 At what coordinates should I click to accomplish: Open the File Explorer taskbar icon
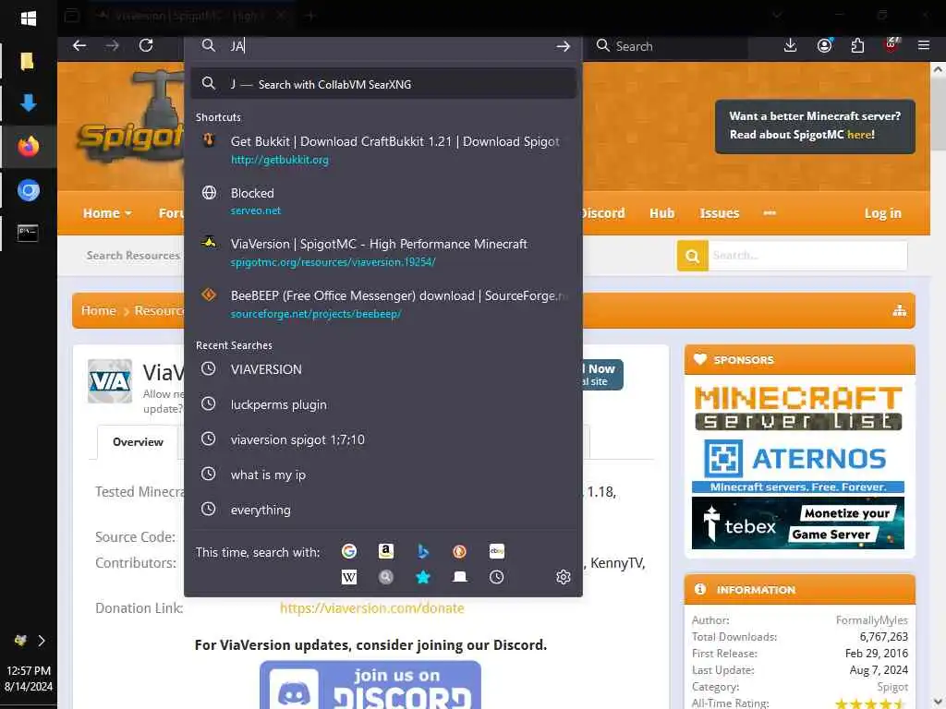[x=28, y=61]
